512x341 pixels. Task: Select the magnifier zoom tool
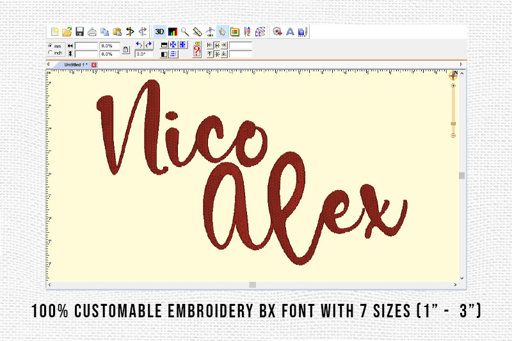185,31
